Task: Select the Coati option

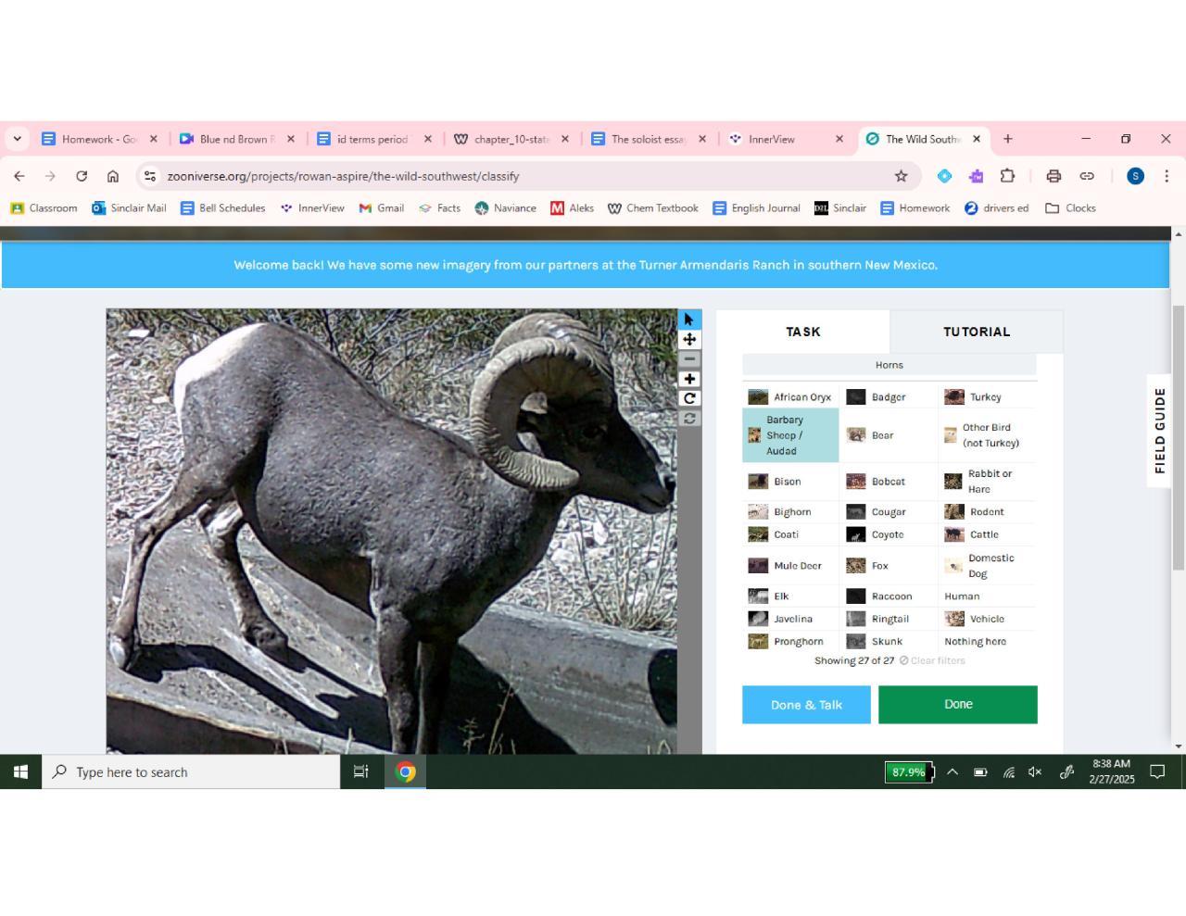Action: (790, 534)
